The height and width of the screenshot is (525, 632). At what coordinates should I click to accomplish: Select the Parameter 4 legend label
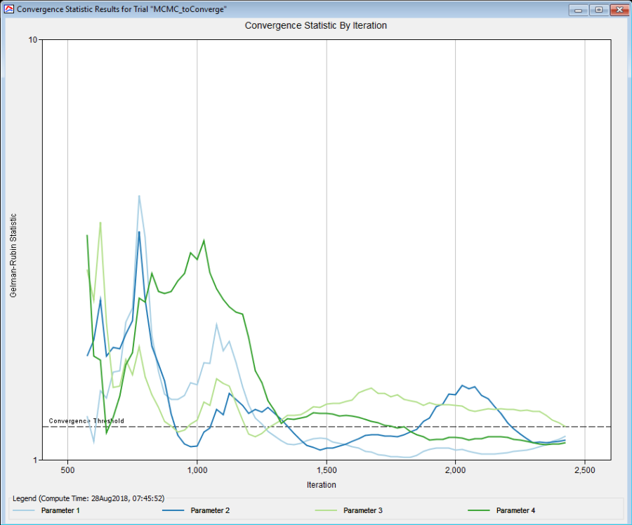click(x=515, y=510)
